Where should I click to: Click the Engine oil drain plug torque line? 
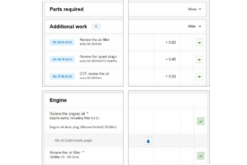83,127
